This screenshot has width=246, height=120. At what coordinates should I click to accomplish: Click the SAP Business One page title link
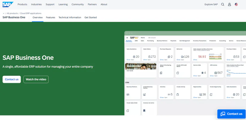[x=14, y=17]
